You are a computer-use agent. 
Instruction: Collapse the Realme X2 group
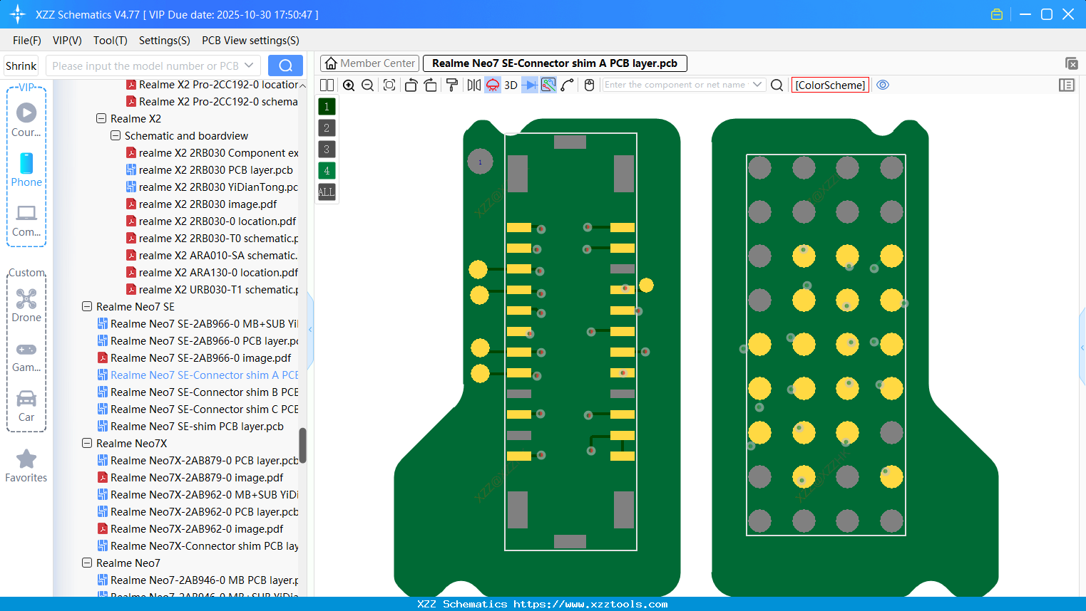[101, 118]
